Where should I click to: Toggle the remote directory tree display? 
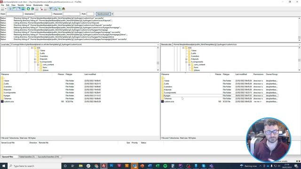click(x=19, y=9)
